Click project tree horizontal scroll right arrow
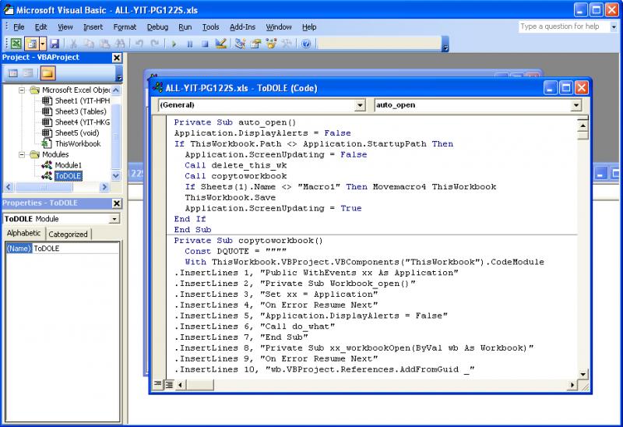 (x=104, y=187)
